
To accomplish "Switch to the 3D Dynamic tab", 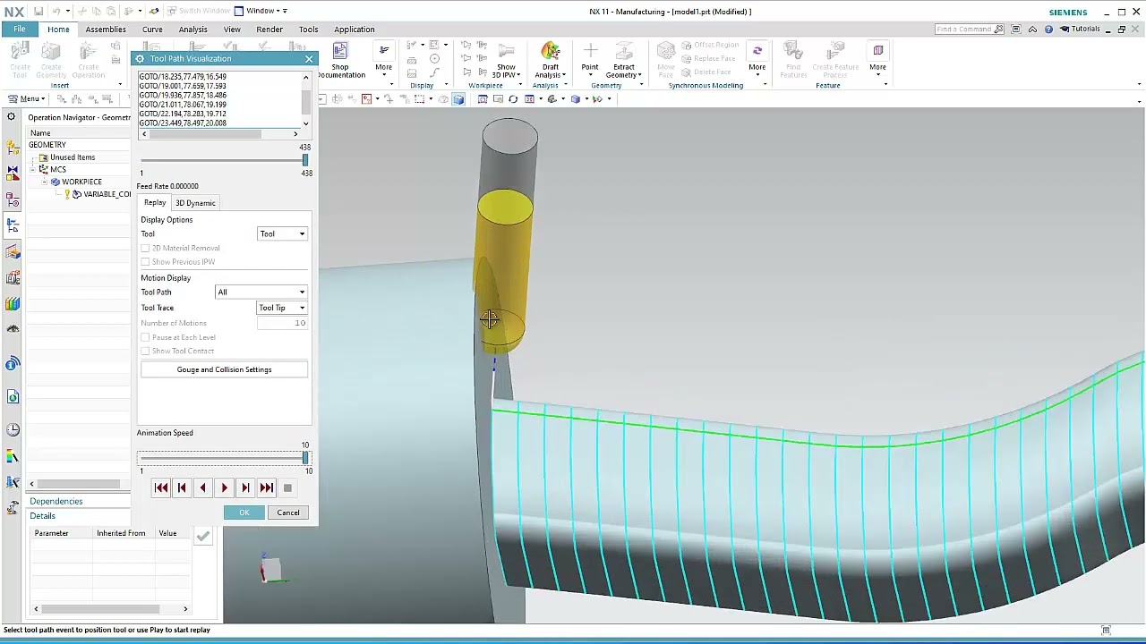I will pos(195,203).
